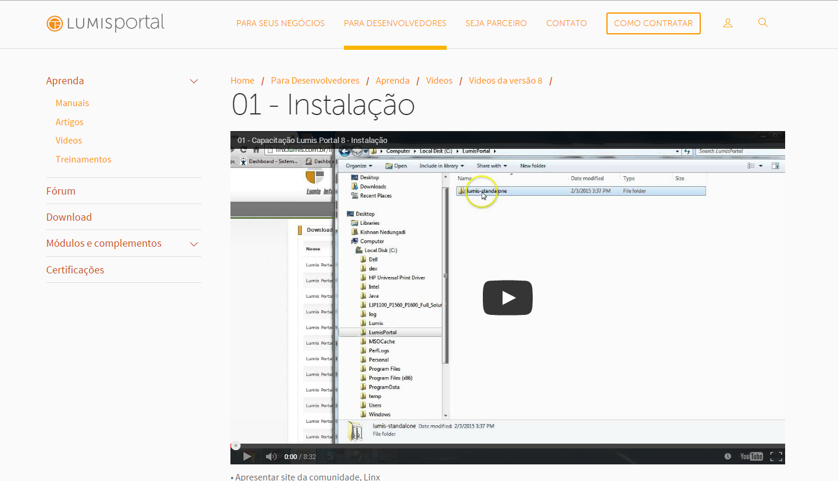Open PARA SEUS NEGÓCIOS menu
Screen dimensions: 838x481
tap(280, 23)
